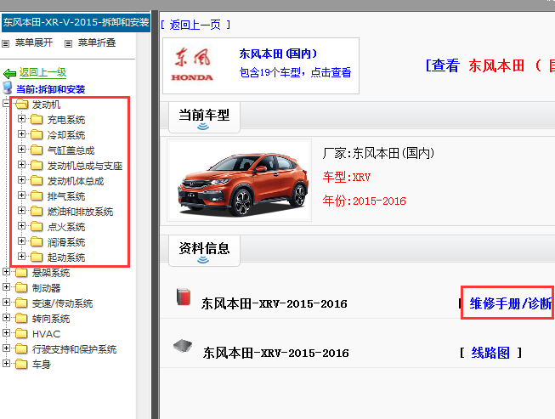Screen dimensions: 555x419
Task: Select 转向系统 tree item
Action: pos(51,319)
